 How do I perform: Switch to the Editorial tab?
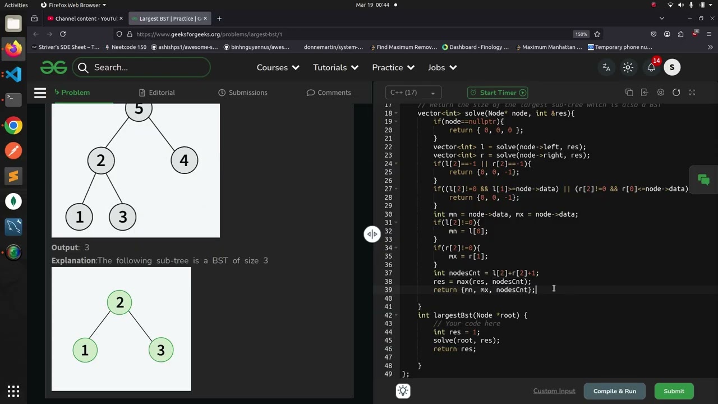[x=157, y=93]
